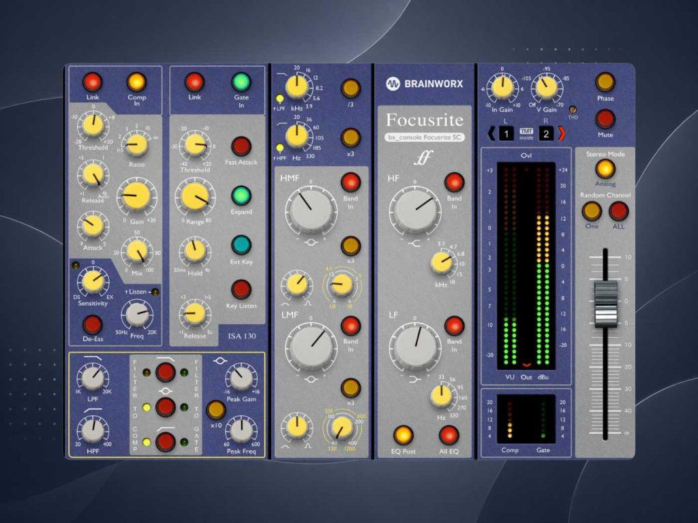Click the LF Hz frequency knob
The width and height of the screenshot is (698, 523).
point(441,396)
